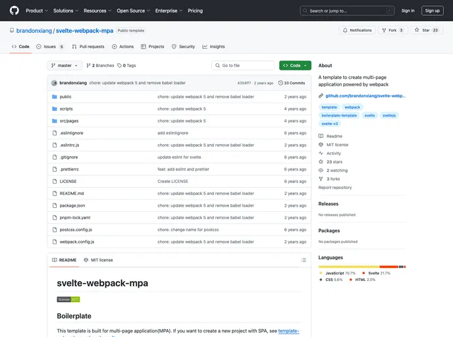Open 'Create LICENSE' commit message
Image resolution: width=453 pixels, height=337 pixels.
click(x=173, y=182)
